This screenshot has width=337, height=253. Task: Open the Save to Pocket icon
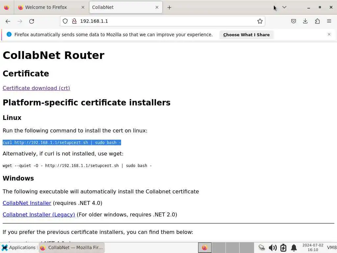point(293,21)
